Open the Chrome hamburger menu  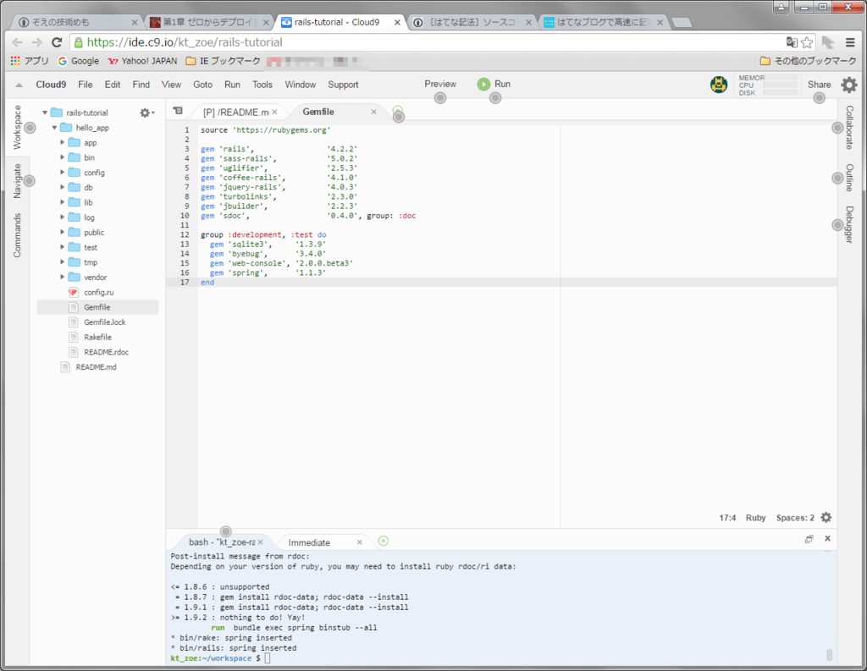(x=850, y=42)
